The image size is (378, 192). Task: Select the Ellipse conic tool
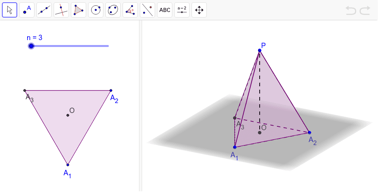click(x=113, y=10)
